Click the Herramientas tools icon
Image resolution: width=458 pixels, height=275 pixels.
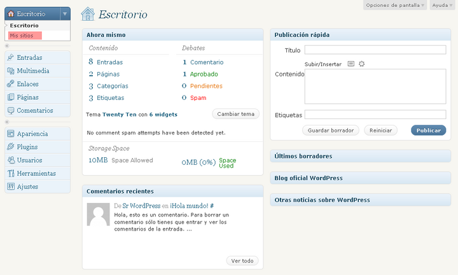tap(11, 173)
